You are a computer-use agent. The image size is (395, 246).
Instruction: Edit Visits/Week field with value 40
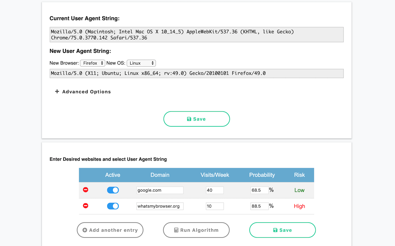(215, 190)
